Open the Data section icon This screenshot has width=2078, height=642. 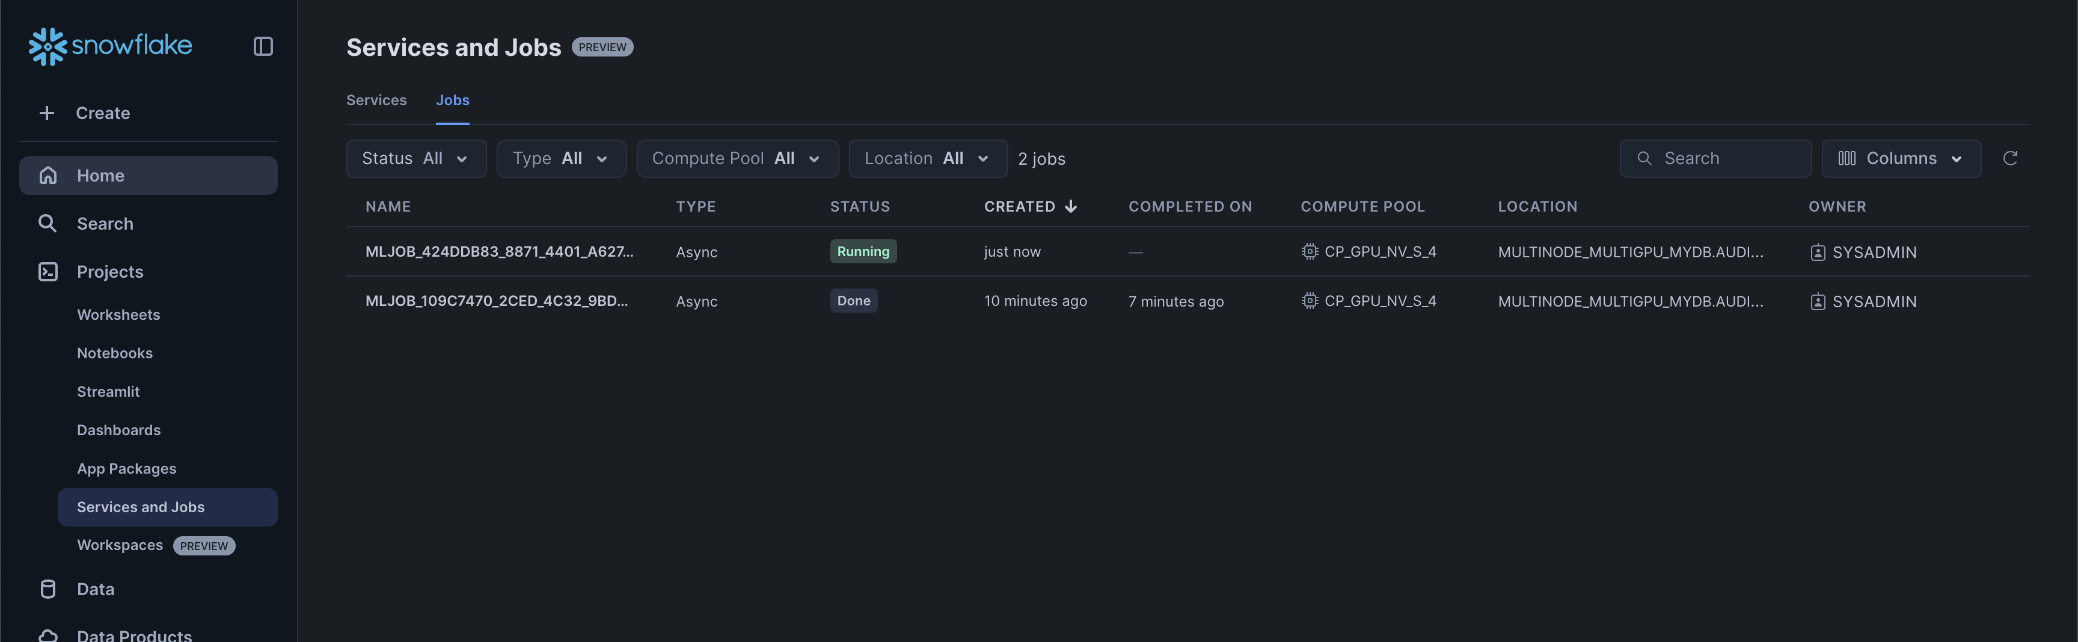(x=48, y=588)
